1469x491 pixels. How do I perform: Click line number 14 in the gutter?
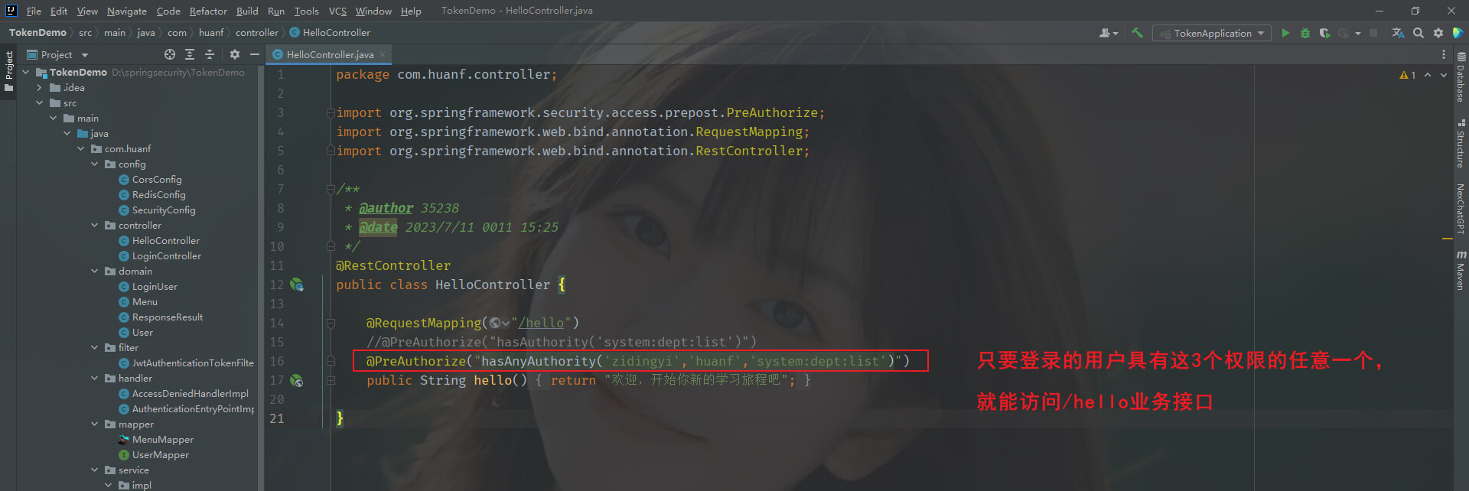pos(277,323)
